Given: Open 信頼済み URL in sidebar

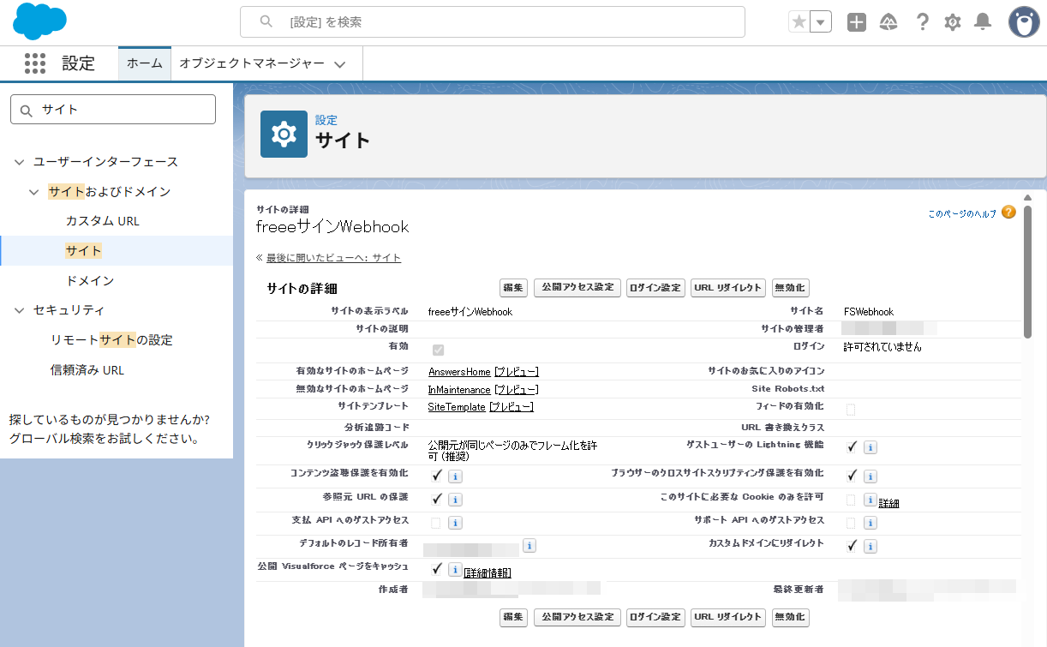Looking at the screenshot, I should [87, 370].
